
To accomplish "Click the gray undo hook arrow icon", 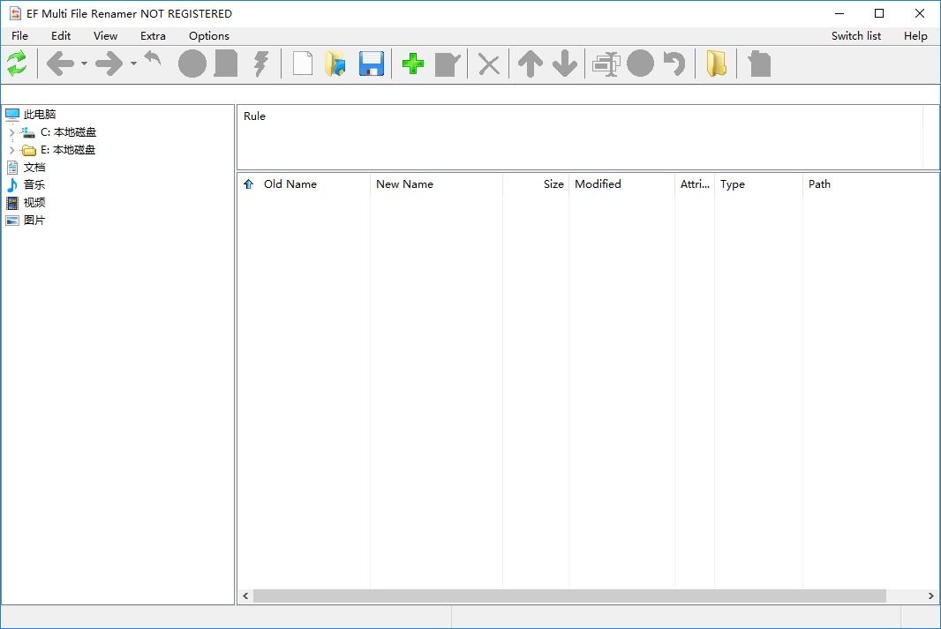I will (x=674, y=64).
